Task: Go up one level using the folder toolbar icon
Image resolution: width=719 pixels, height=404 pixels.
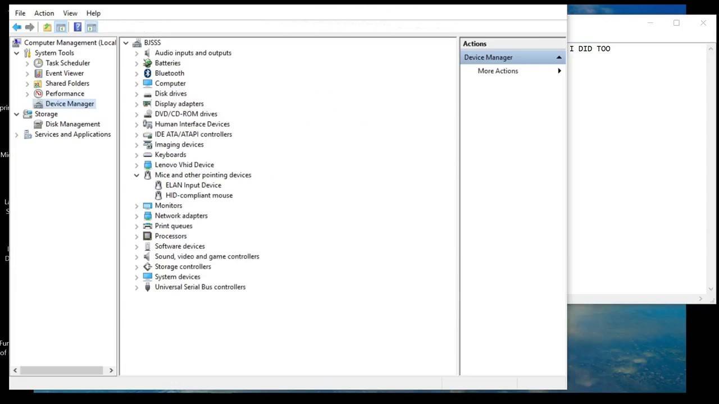Action: (x=47, y=27)
